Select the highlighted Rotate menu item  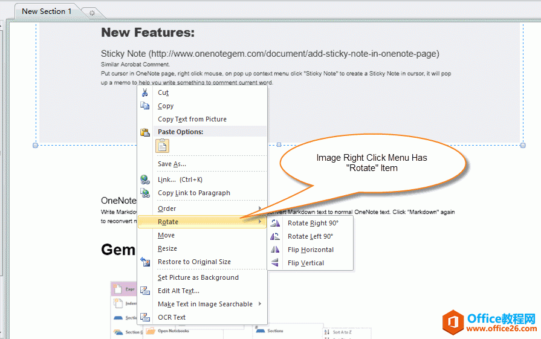pyautogui.click(x=202, y=222)
